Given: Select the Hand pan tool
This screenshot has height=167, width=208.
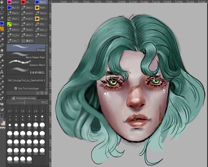Looking at the screenshot, I should 2,2.
